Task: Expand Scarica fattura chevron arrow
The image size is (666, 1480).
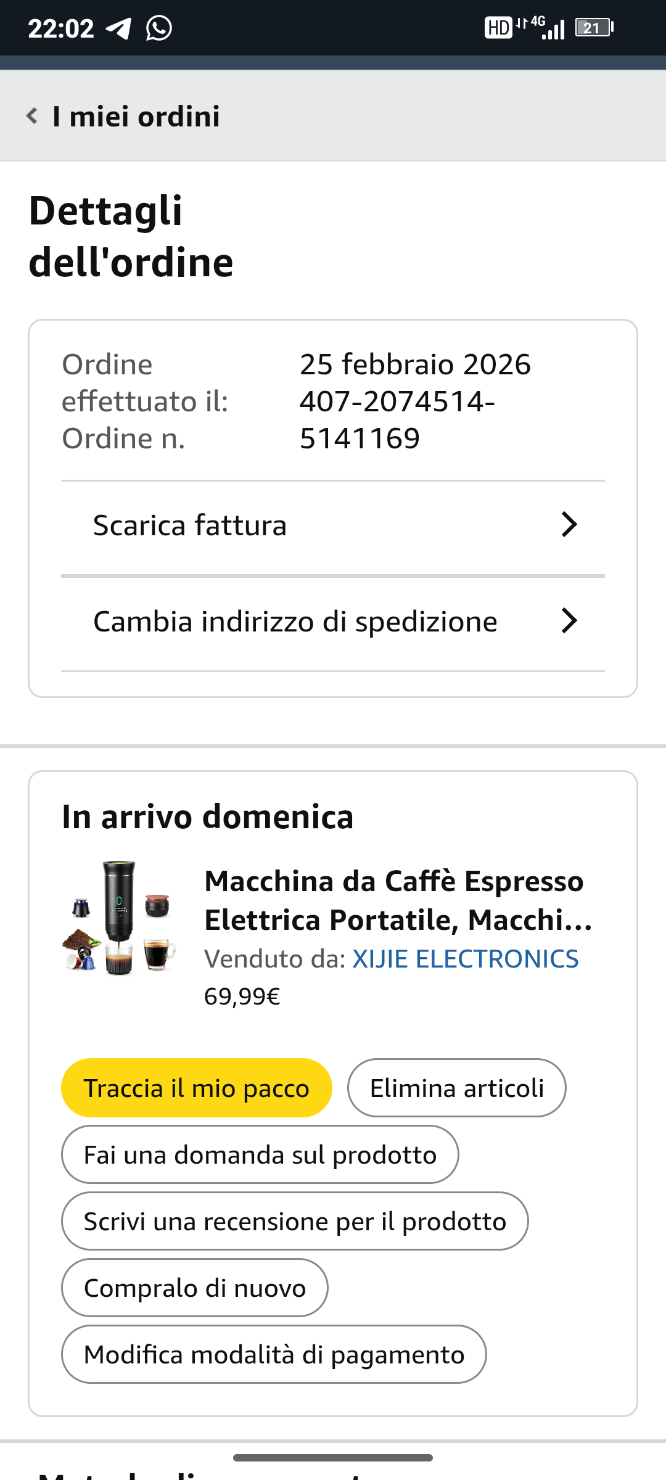Action: click(569, 525)
